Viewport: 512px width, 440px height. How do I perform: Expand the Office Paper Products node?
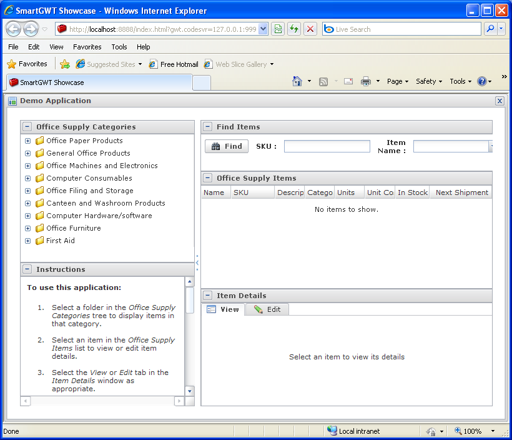coord(27,141)
